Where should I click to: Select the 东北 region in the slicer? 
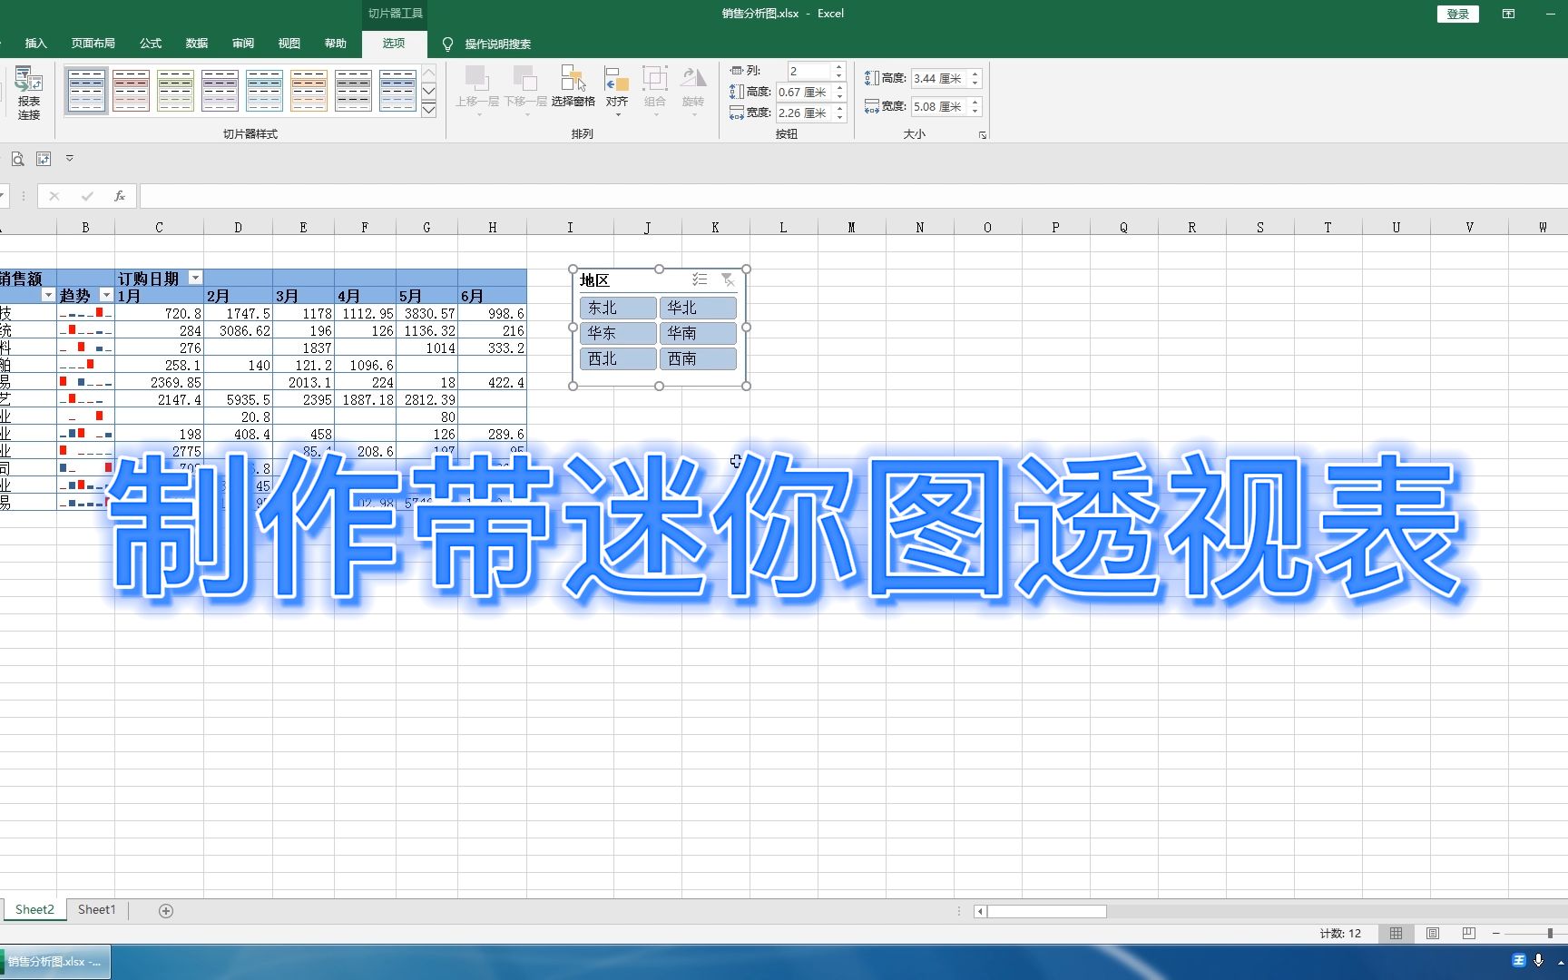click(x=617, y=307)
